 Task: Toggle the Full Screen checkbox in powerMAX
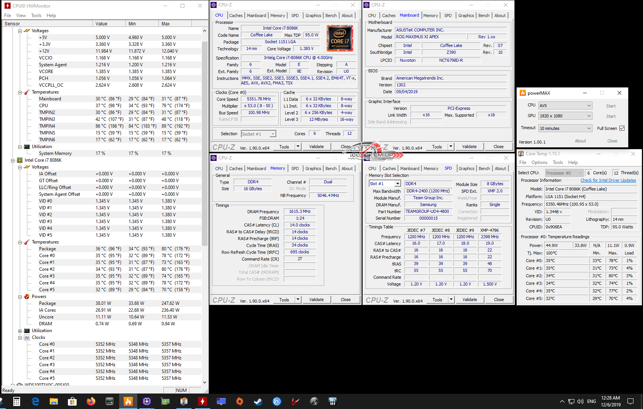pos(622,128)
